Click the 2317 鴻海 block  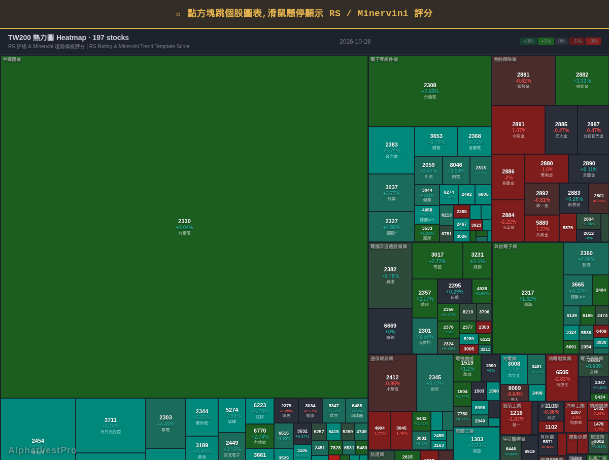[x=528, y=298]
